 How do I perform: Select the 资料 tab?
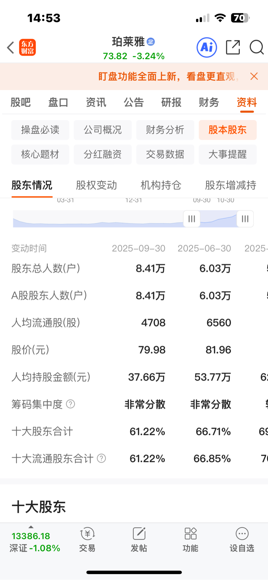(x=247, y=102)
